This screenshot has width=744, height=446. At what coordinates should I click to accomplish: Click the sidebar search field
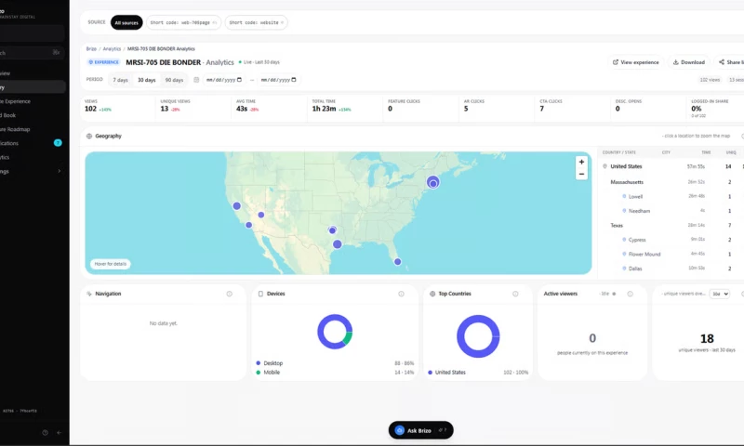(33, 53)
